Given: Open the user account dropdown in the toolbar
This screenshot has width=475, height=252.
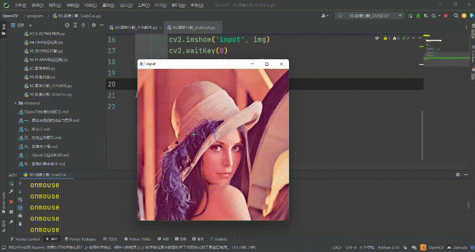Looking at the screenshot, I should [x=325, y=16].
